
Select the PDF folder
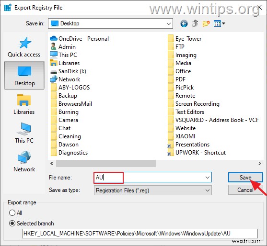click(177, 79)
